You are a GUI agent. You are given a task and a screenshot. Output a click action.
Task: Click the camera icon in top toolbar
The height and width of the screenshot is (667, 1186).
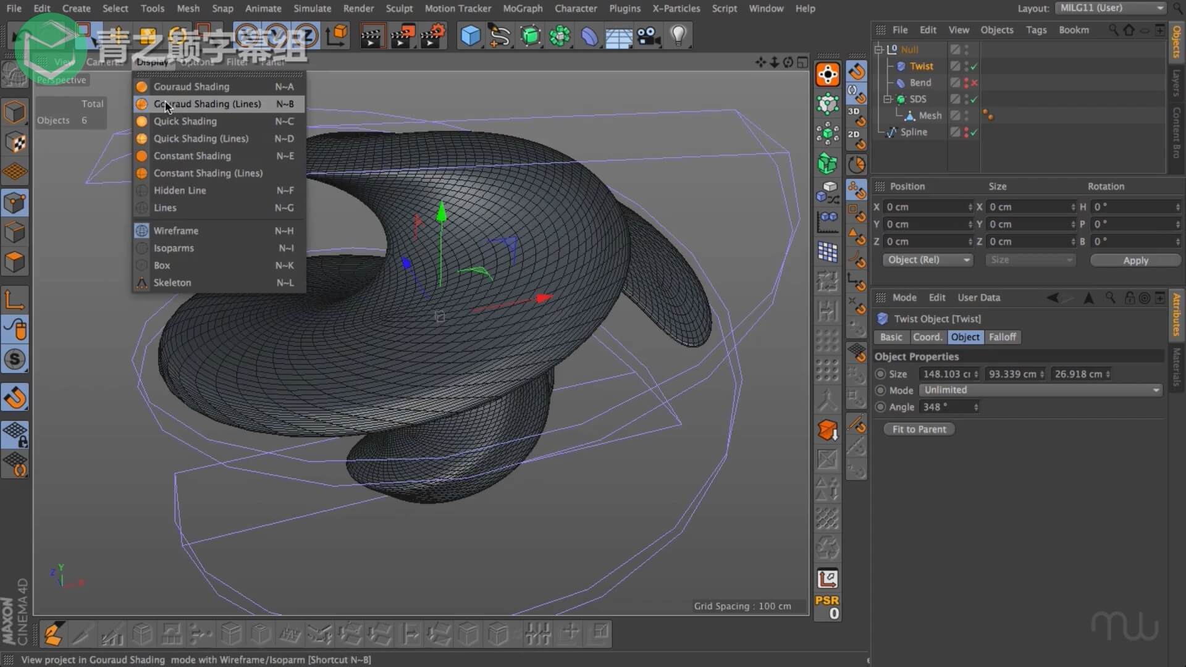coord(649,35)
